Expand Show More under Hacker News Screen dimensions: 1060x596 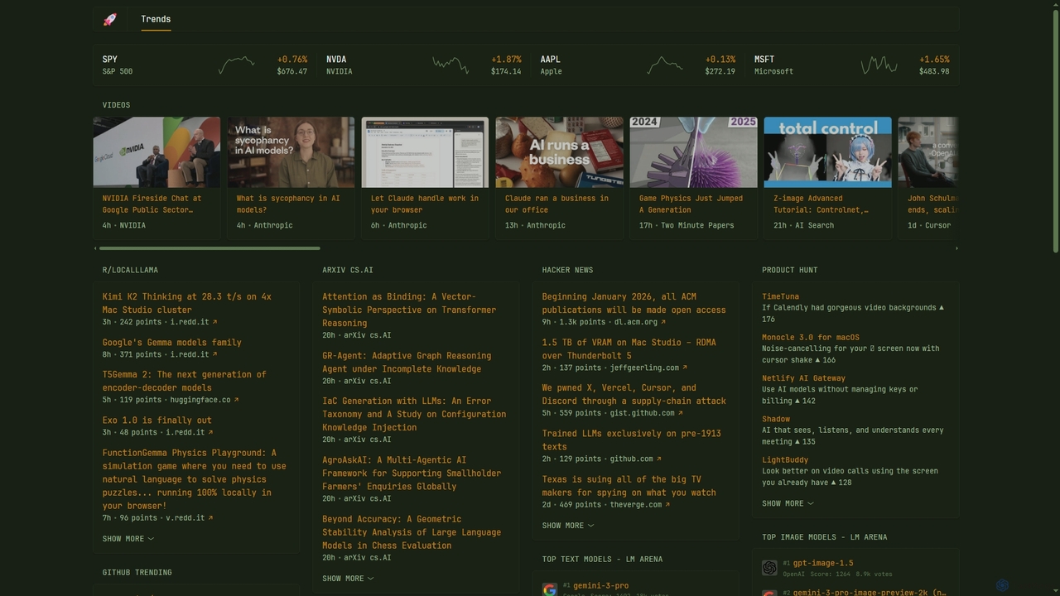click(x=568, y=526)
